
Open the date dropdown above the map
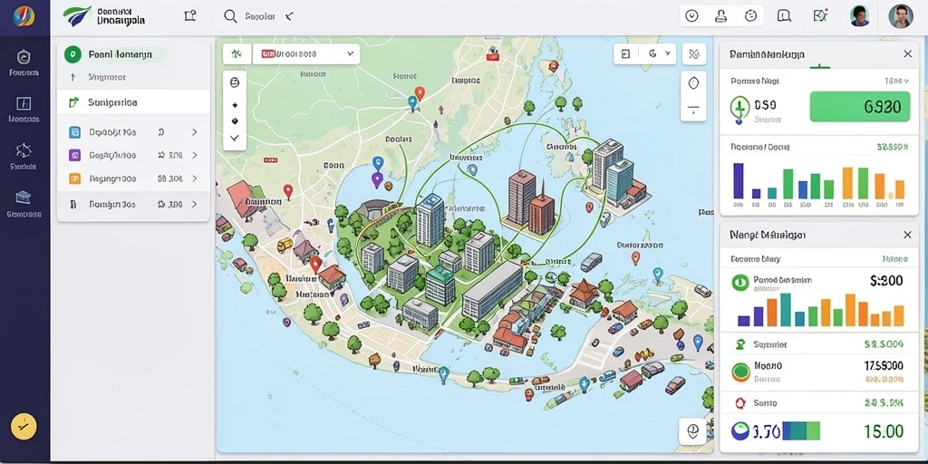[306, 53]
